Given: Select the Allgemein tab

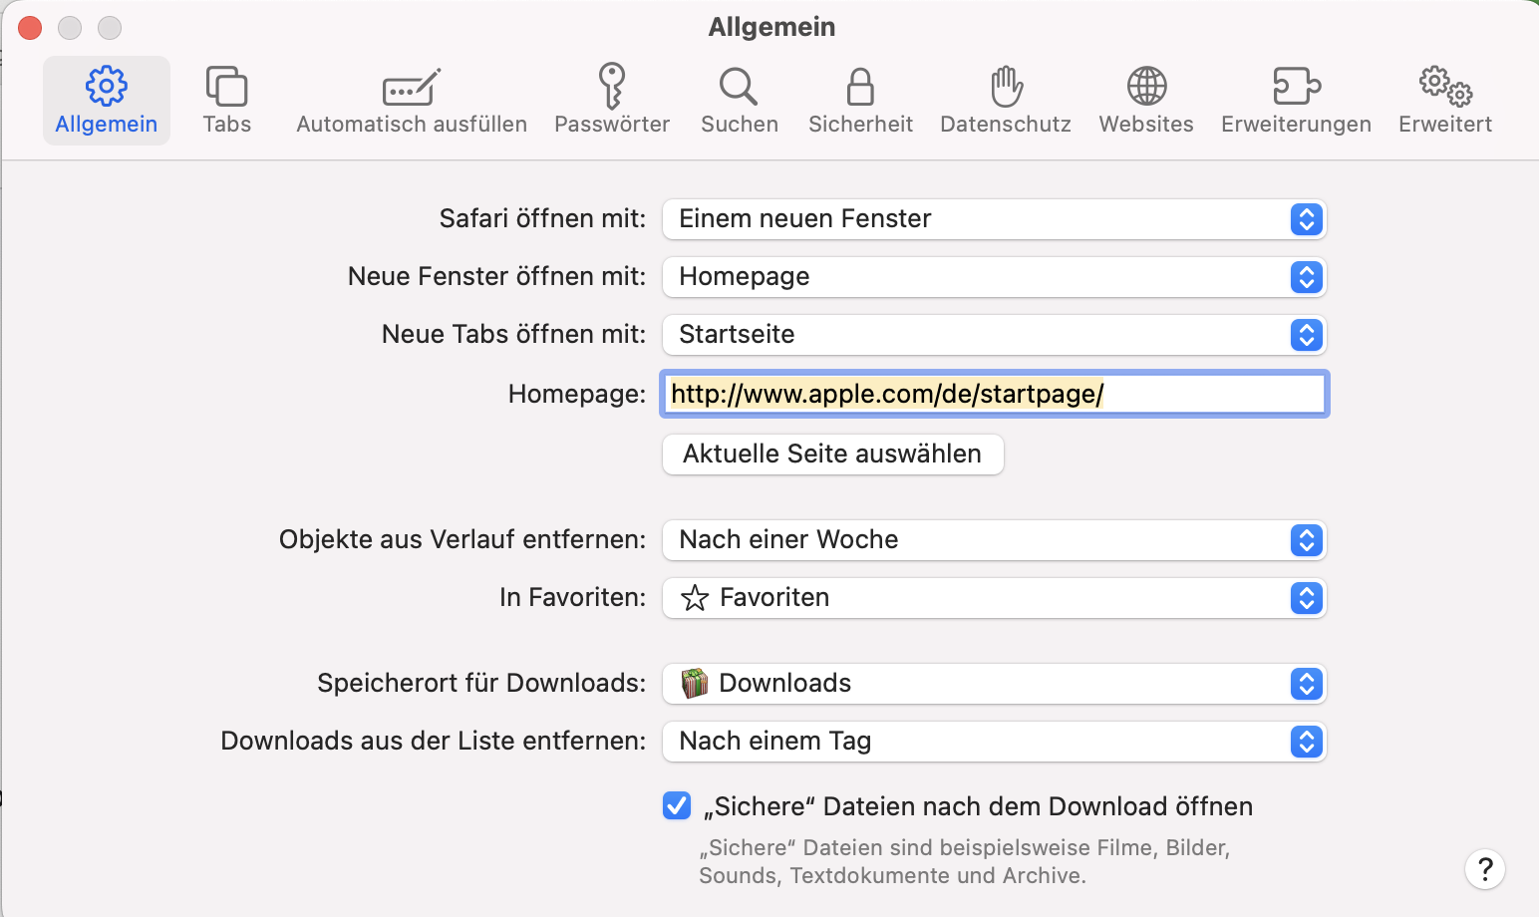Looking at the screenshot, I should pyautogui.click(x=107, y=101).
